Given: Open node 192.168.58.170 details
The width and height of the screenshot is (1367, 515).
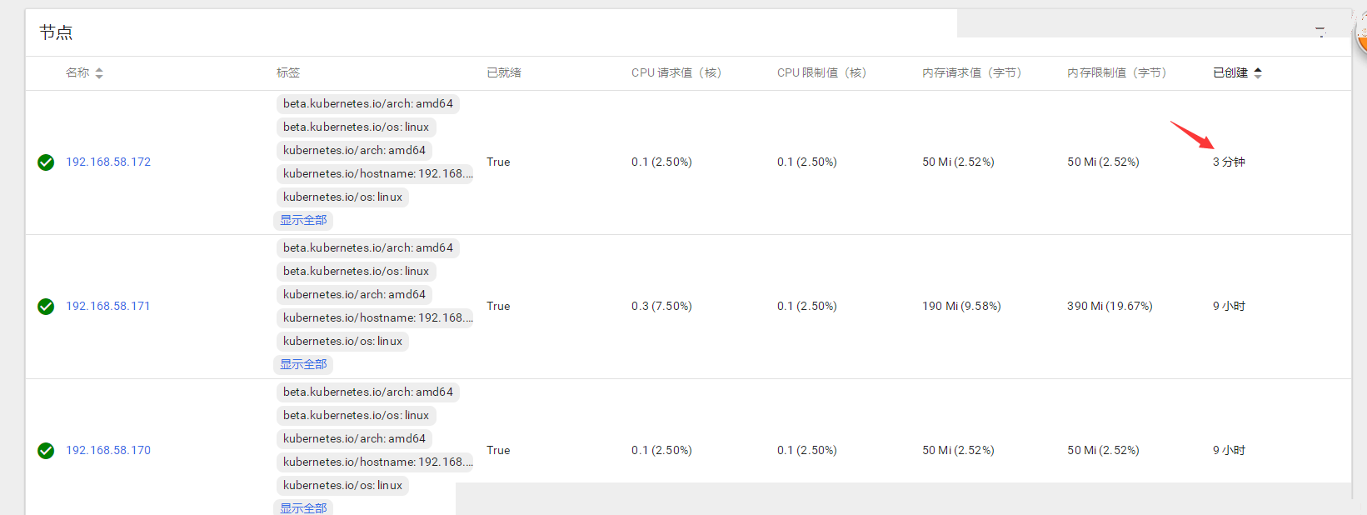Looking at the screenshot, I should [x=108, y=451].
